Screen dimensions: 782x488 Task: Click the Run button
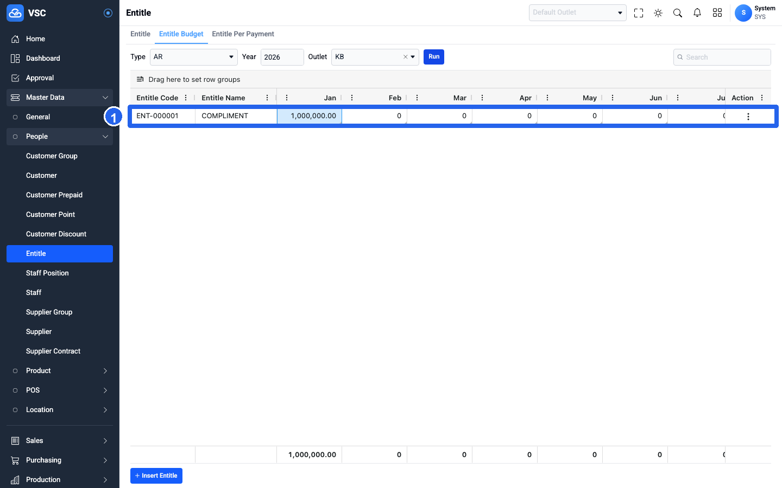[434, 57]
